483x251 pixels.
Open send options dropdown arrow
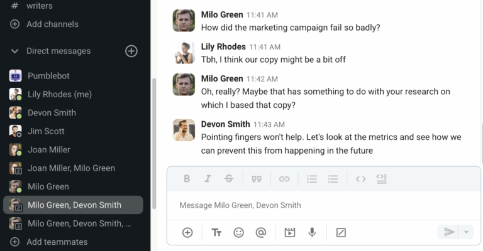click(x=466, y=232)
